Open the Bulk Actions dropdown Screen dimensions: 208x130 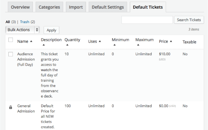click(x=22, y=30)
